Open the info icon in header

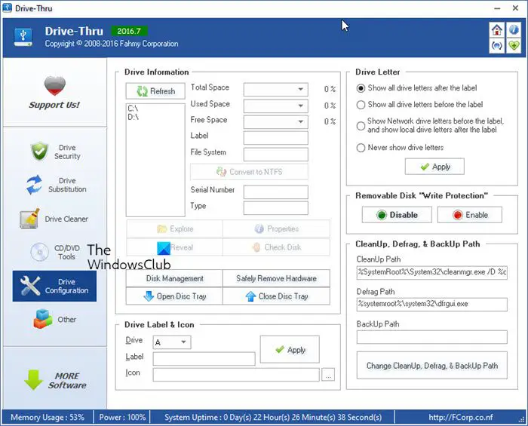[513, 30]
